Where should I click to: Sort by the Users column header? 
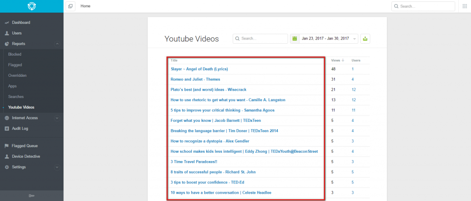point(356,60)
